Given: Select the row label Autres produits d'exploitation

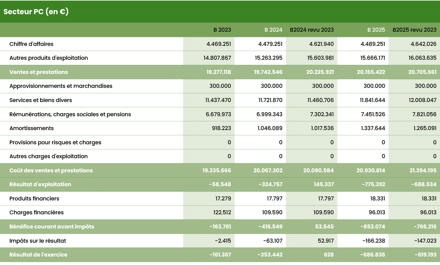Looking at the screenshot, I should click(48, 58).
